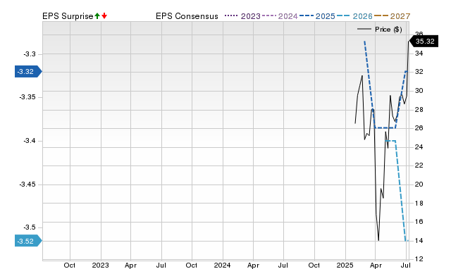The height and width of the screenshot is (269, 451).
Task: Select the 2024 consensus legend entry
Action: pyautogui.click(x=280, y=16)
